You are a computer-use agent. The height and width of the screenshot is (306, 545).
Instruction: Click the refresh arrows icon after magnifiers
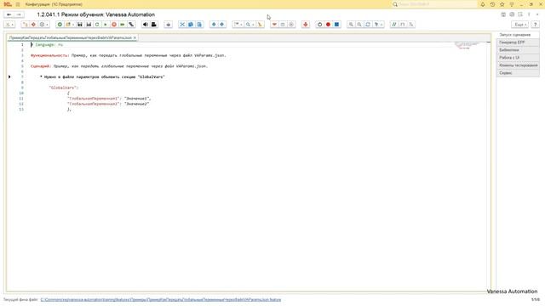click(x=368, y=25)
